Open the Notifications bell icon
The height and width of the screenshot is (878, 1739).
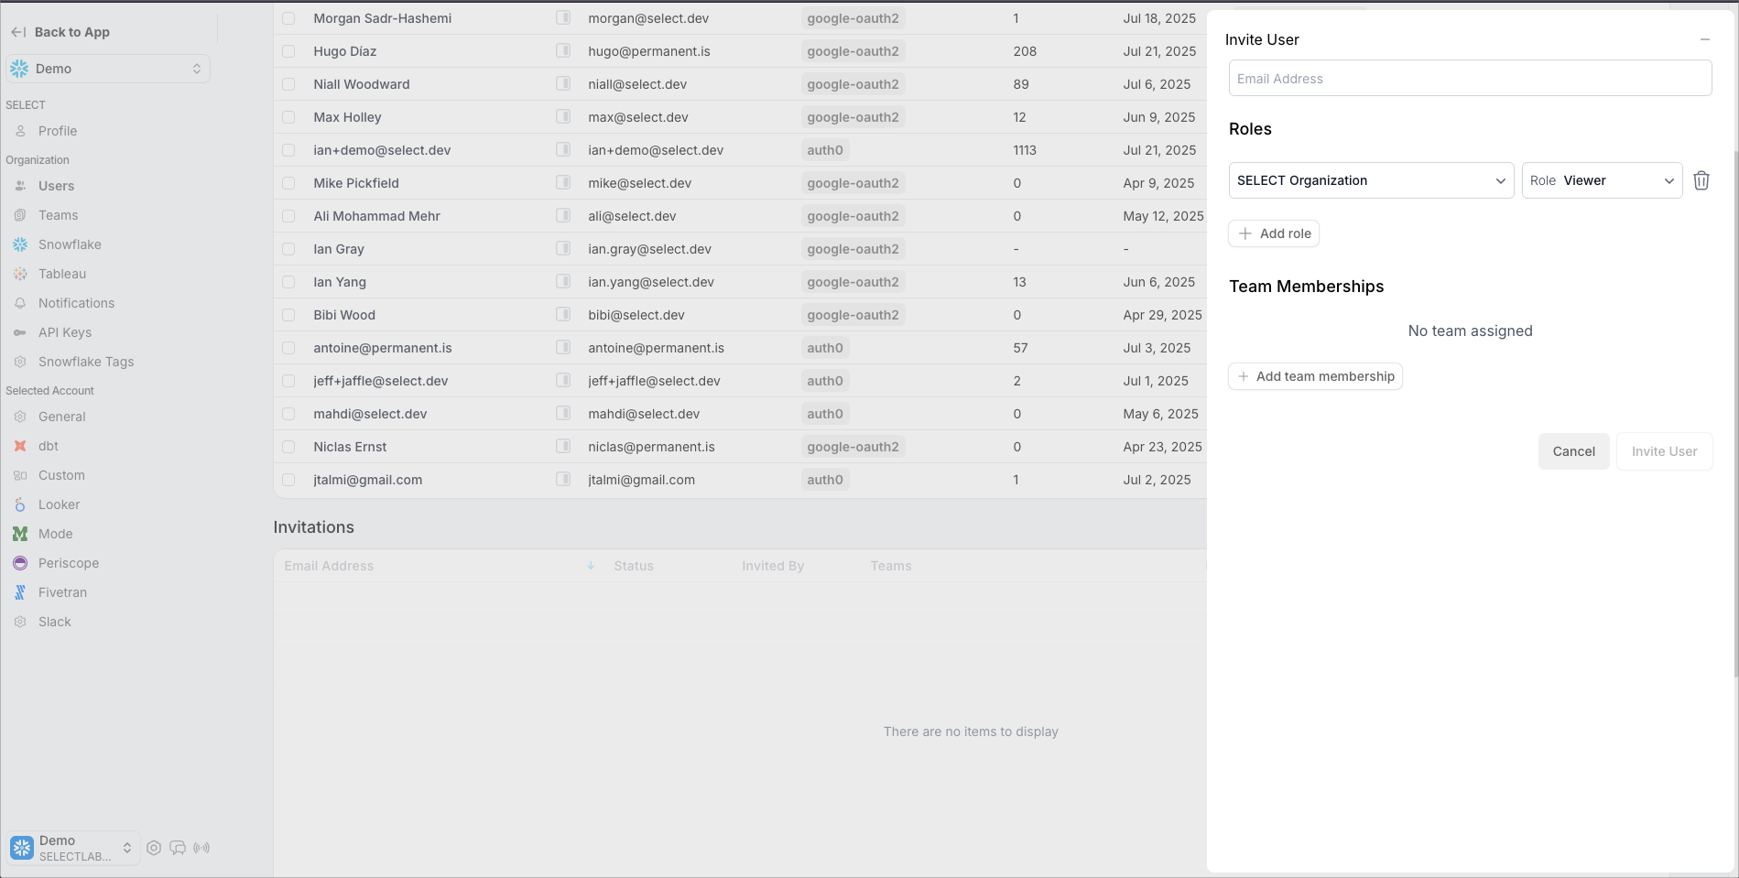click(20, 303)
